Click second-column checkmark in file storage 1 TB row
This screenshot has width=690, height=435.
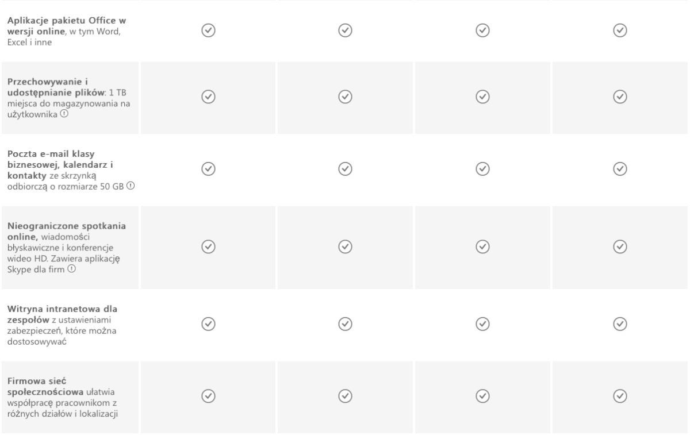point(344,97)
